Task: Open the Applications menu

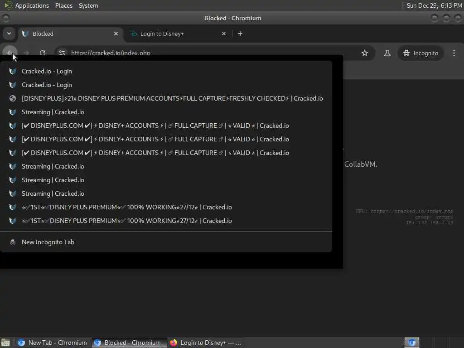Action: pyautogui.click(x=32, y=5)
